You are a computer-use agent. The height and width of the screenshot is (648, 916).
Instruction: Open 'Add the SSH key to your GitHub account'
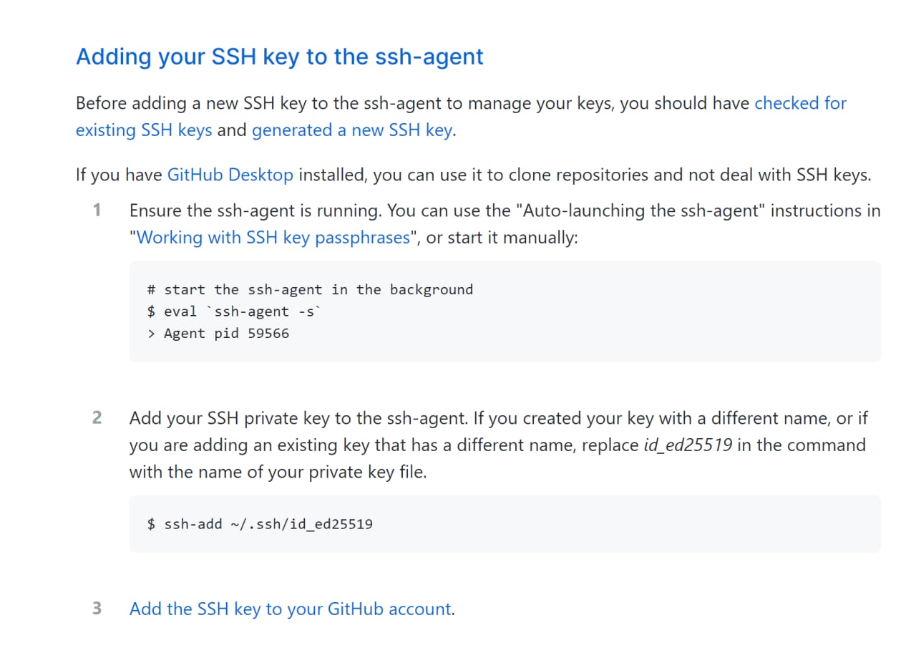[x=291, y=609]
